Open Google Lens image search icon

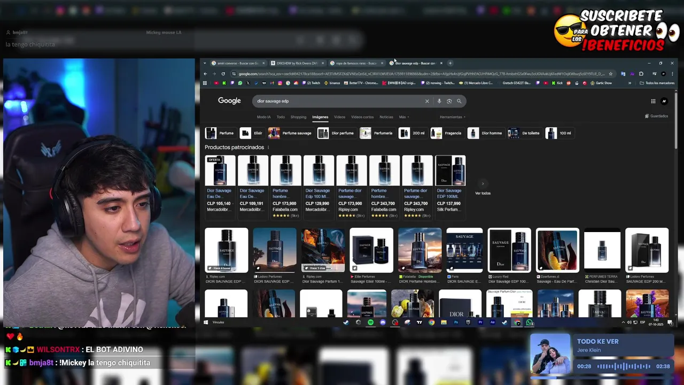point(449,101)
